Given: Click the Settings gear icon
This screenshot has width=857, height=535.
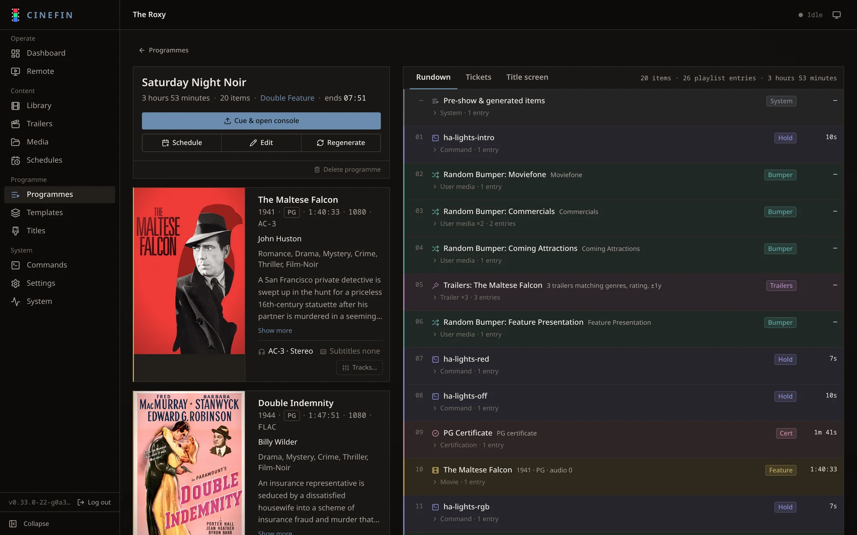Looking at the screenshot, I should click(x=15, y=283).
